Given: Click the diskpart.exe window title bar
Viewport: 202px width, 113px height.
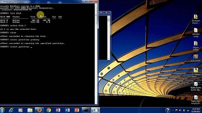Looking at the screenshot, I should [41, 2].
